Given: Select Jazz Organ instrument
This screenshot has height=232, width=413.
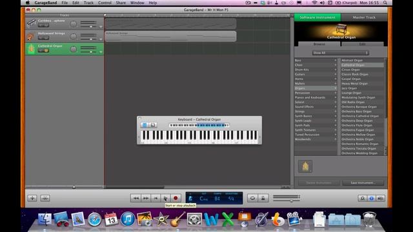Looking at the screenshot, I should point(362,88).
